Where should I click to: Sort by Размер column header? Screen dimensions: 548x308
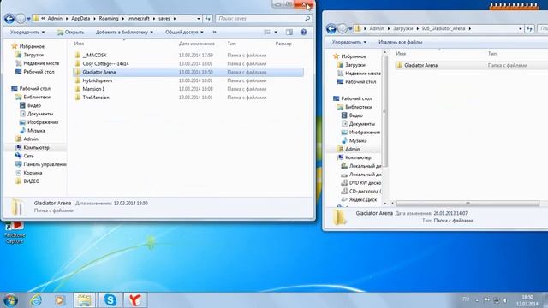283,44
